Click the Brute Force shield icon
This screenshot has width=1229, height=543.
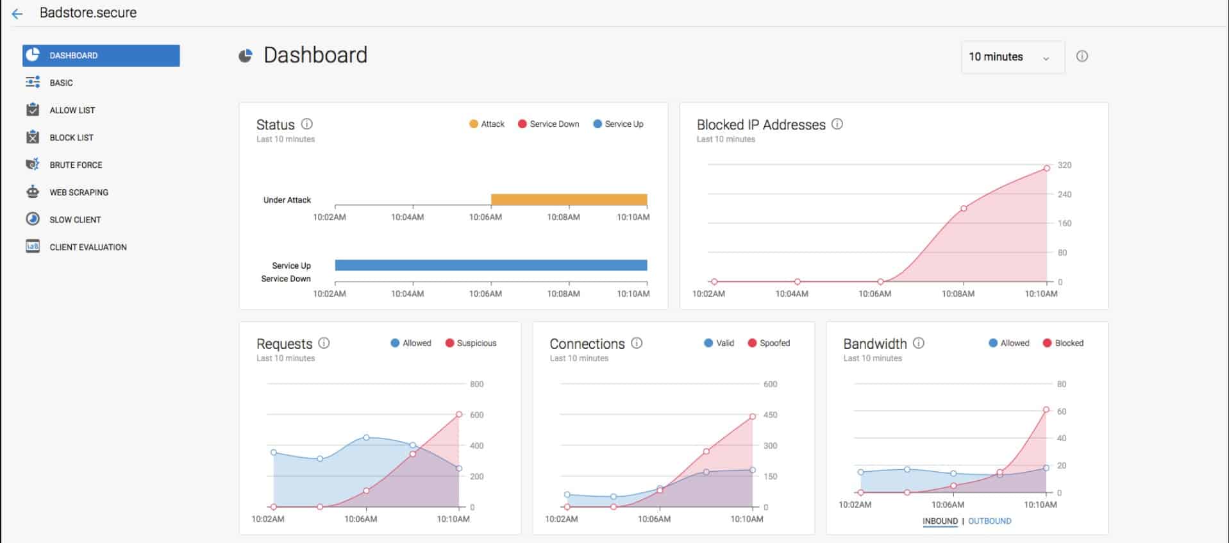[33, 165]
